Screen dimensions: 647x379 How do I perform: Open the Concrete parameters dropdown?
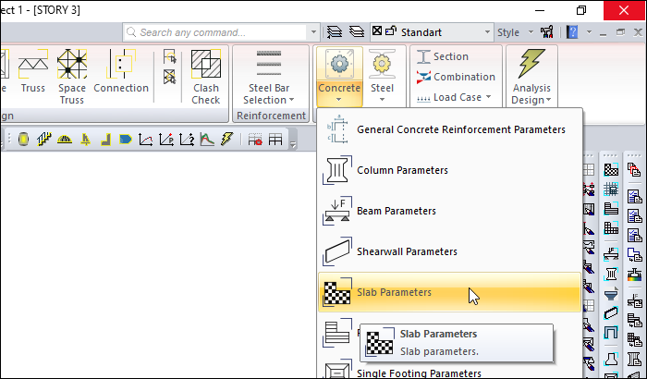coord(338,76)
